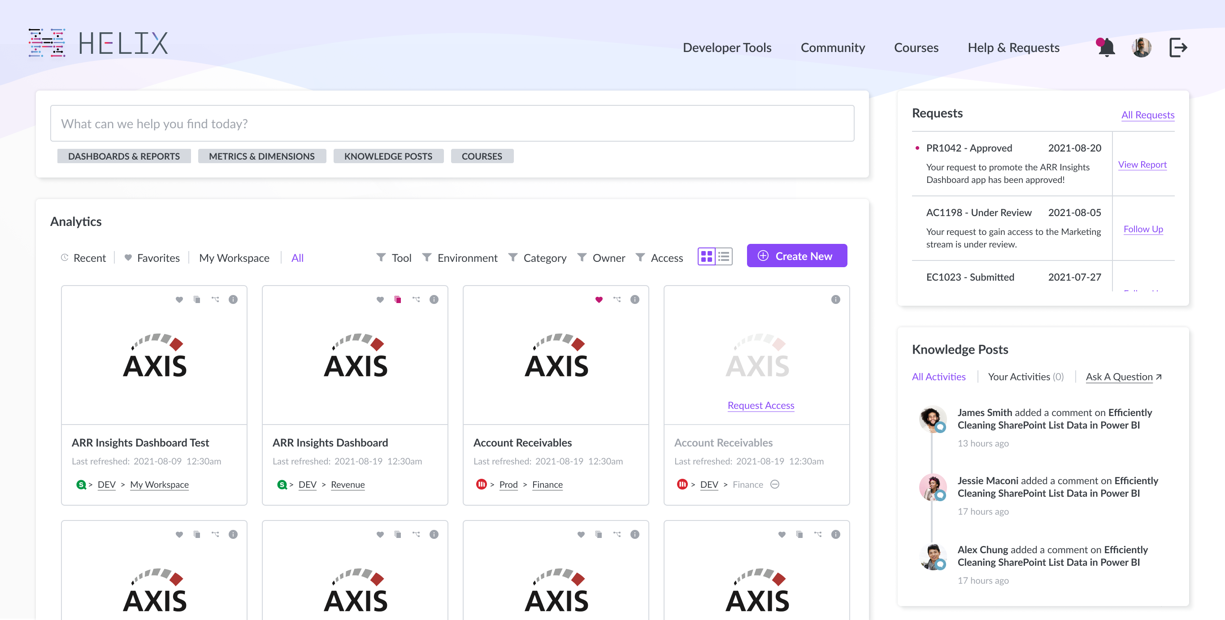Open DEV link on ARR Insights Dashboard Test

click(107, 485)
